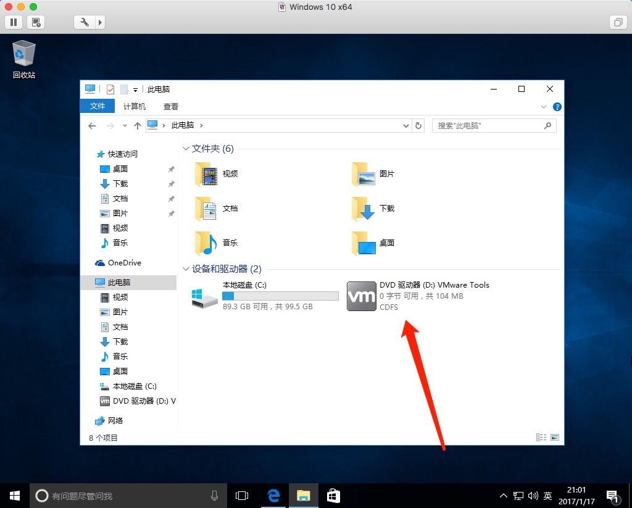632x508 pixels.
Task: Open Customize Quick Access Toolbar dropdown
Action: [x=135, y=90]
